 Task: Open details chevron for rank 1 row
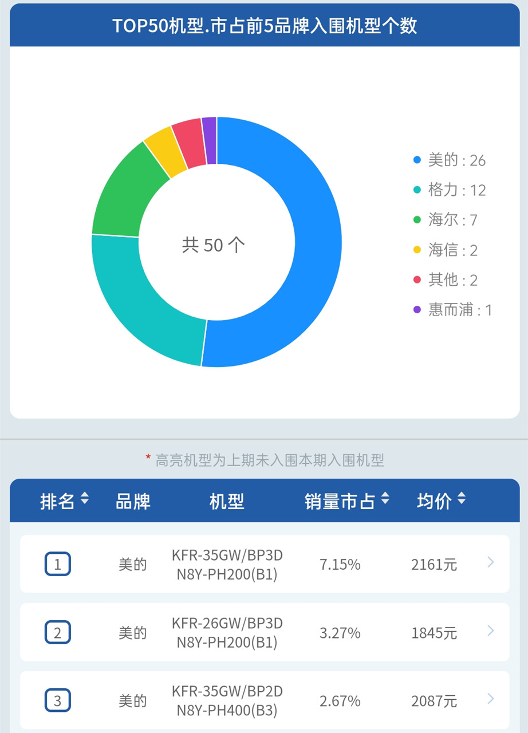pos(490,563)
